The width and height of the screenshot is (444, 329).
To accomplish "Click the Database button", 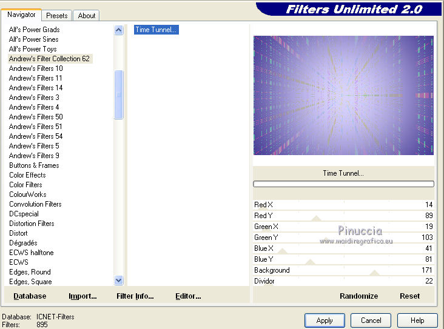I will point(30,296).
